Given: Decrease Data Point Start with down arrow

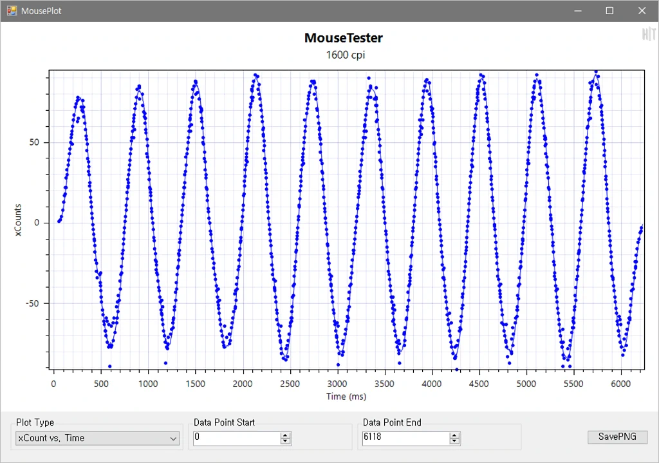Looking at the screenshot, I should coord(285,441).
